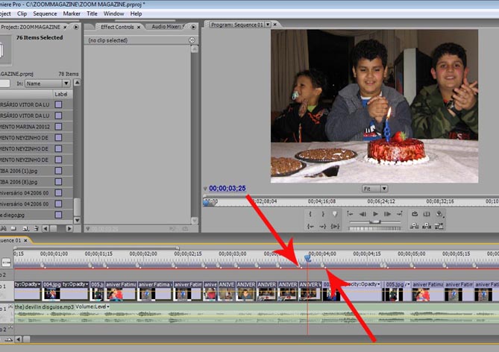The width and height of the screenshot is (499, 352).
Task: Switch to the Effect Controls tab
Action: pyautogui.click(x=117, y=27)
